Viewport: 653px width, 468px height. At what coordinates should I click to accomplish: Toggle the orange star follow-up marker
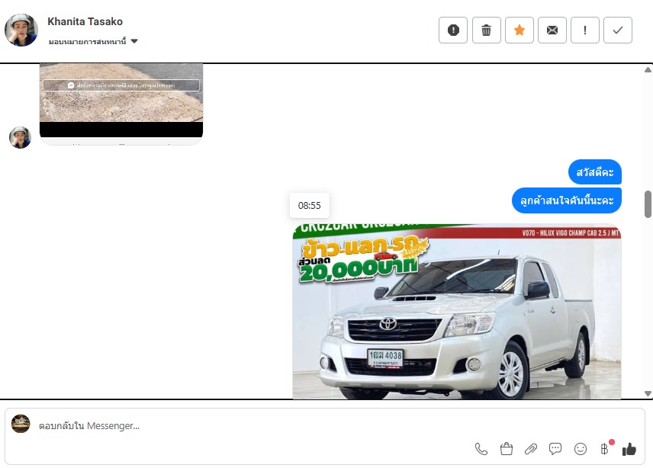(x=520, y=30)
